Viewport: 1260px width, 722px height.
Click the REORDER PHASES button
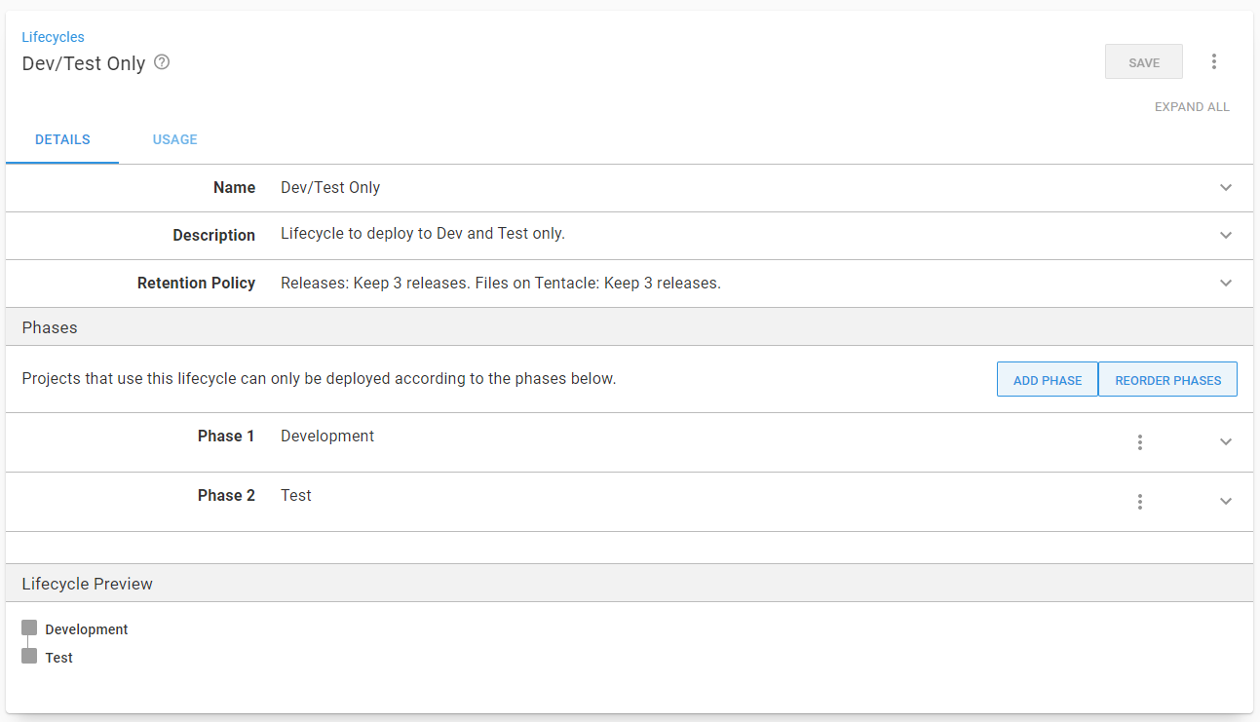click(1167, 379)
